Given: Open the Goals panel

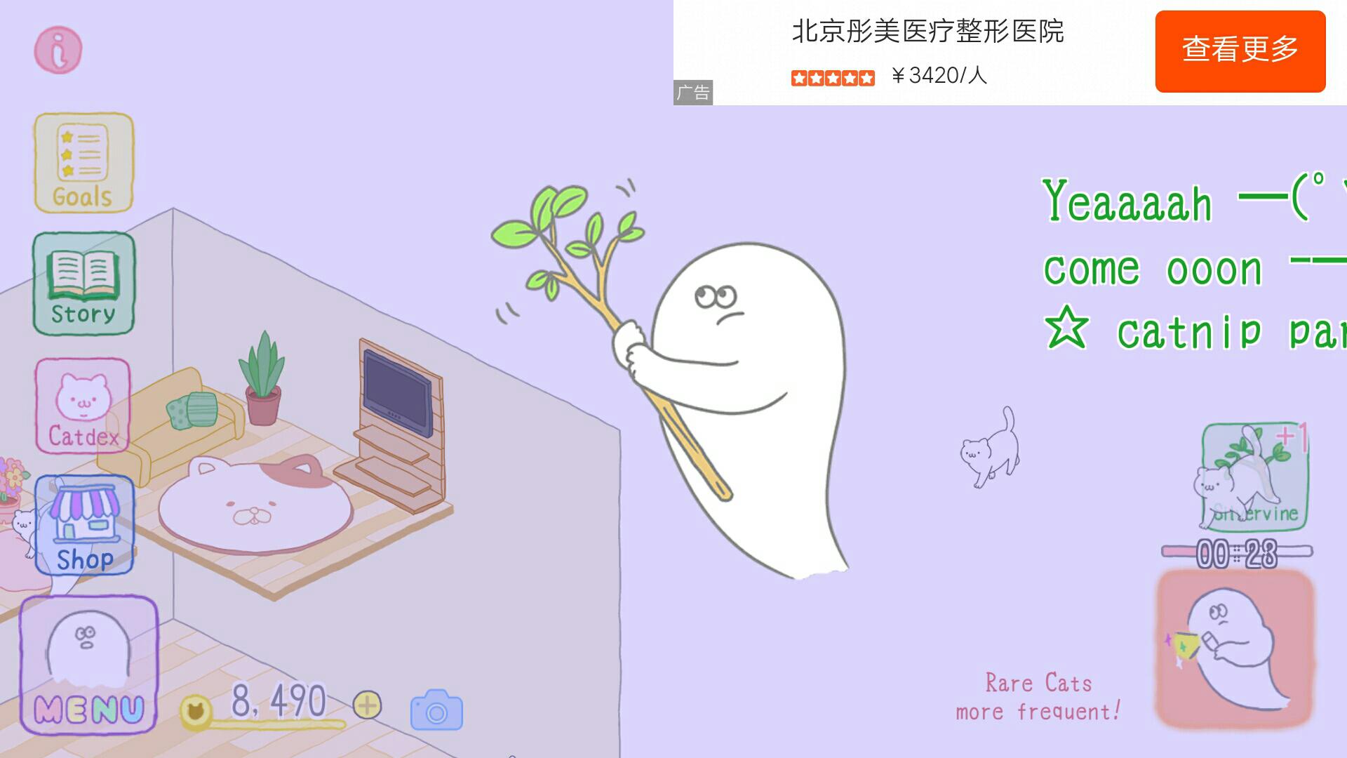Looking at the screenshot, I should click(83, 162).
